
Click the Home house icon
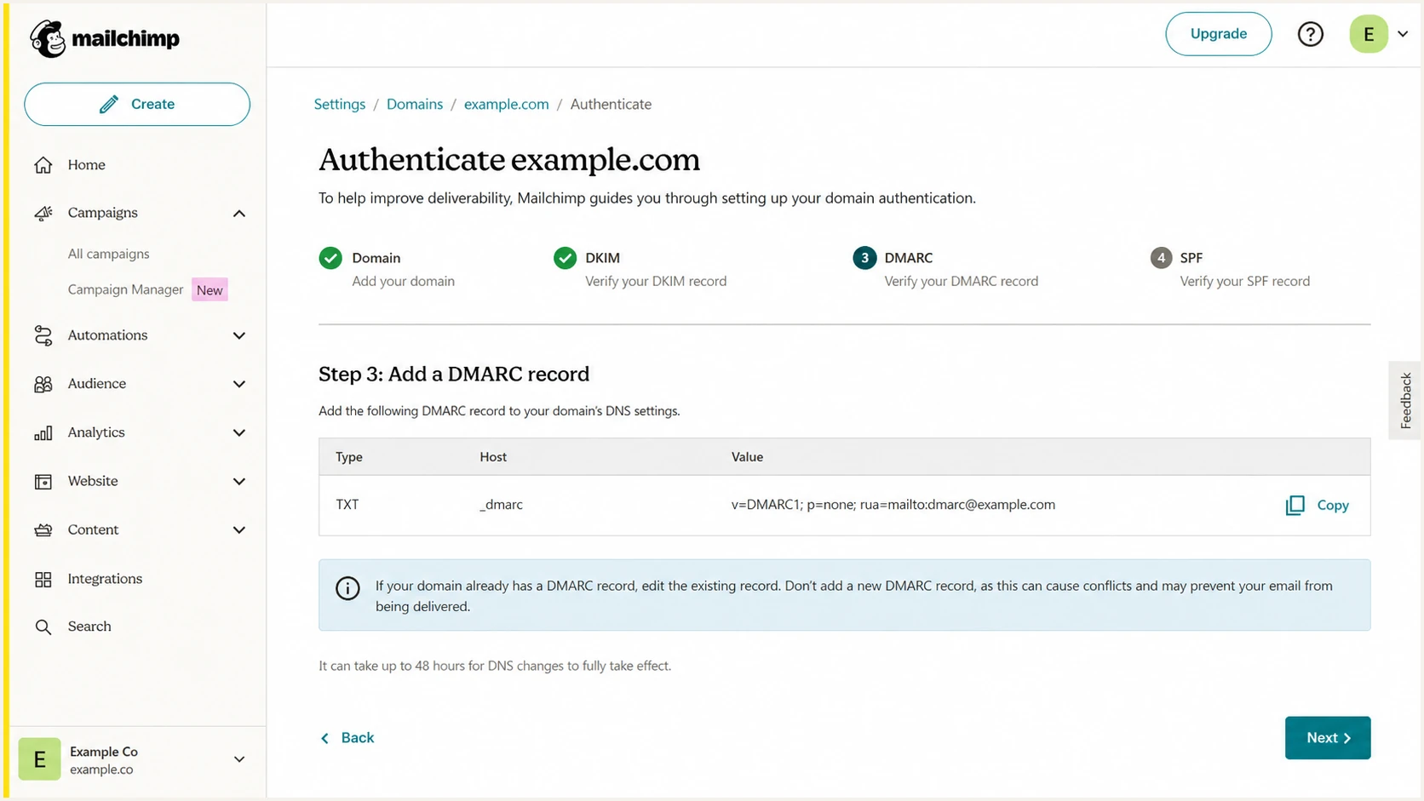click(x=43, y=165)
